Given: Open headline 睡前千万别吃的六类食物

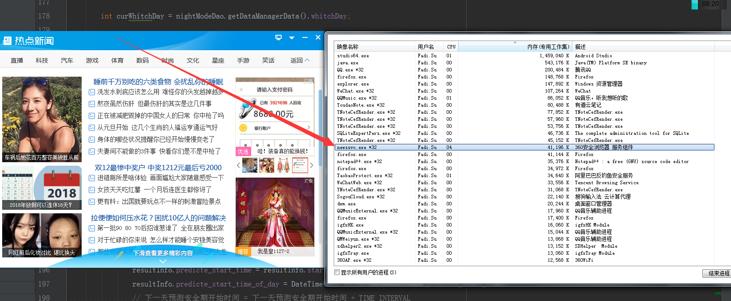Looking at the screenshot, I should click(x=158, y=82).
